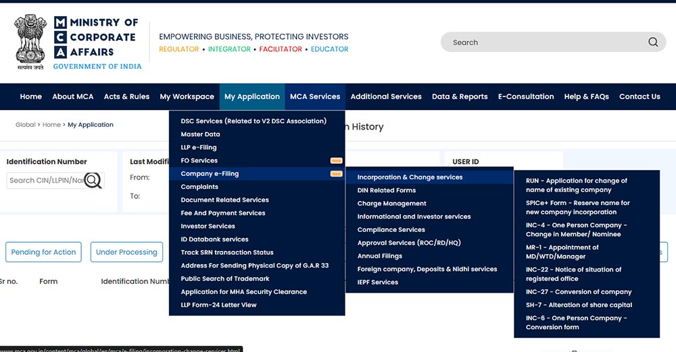
Task: Expand Incorporation & Change services submenu
Action: 410,177
